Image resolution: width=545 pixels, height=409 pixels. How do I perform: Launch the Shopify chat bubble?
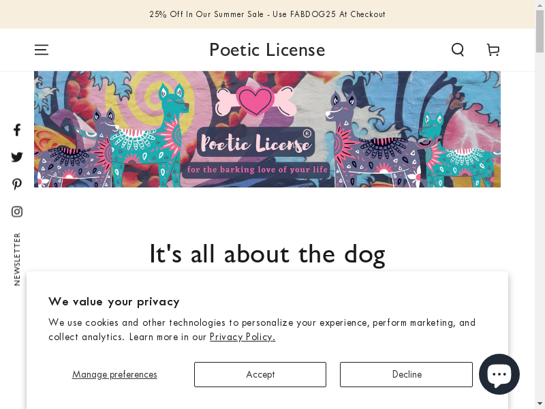click(x=499, y=374)
